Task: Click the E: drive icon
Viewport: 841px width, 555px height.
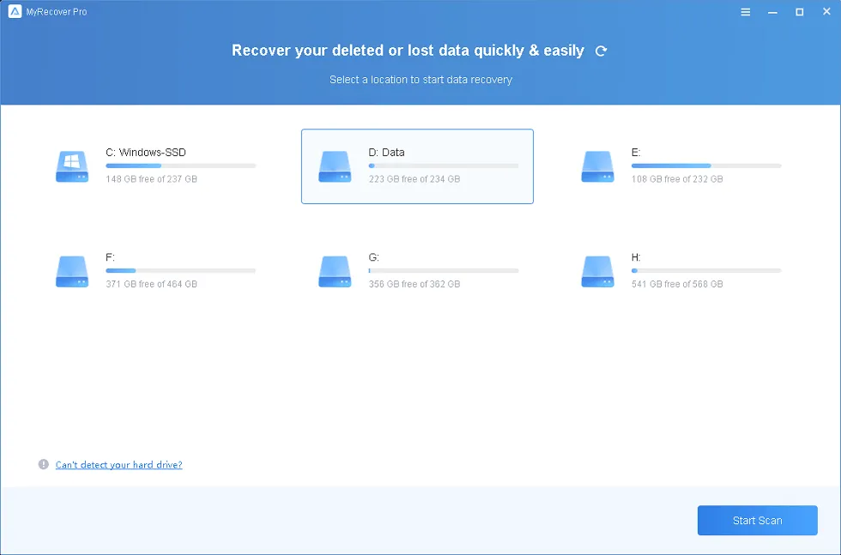Action: tap(597, 166)
